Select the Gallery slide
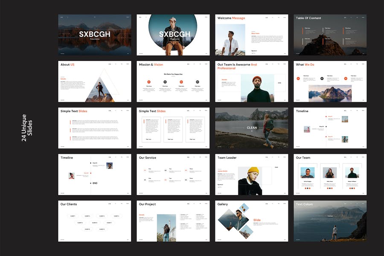This screenshot has width=384, height=256. (251, 221)
